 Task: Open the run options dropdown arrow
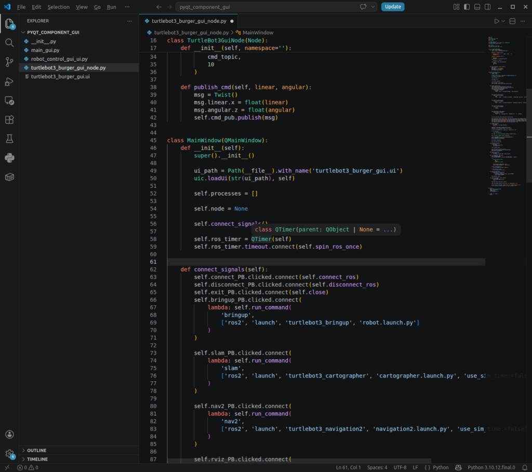[503, 21]
